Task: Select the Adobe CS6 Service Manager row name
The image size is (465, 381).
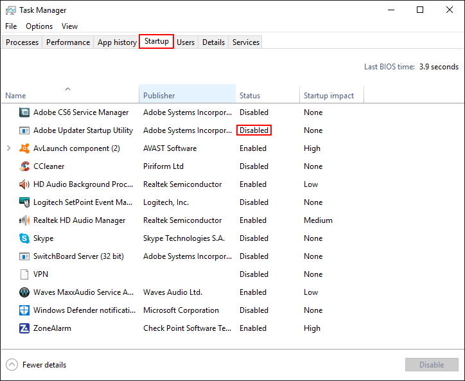Action: [81, 112]
